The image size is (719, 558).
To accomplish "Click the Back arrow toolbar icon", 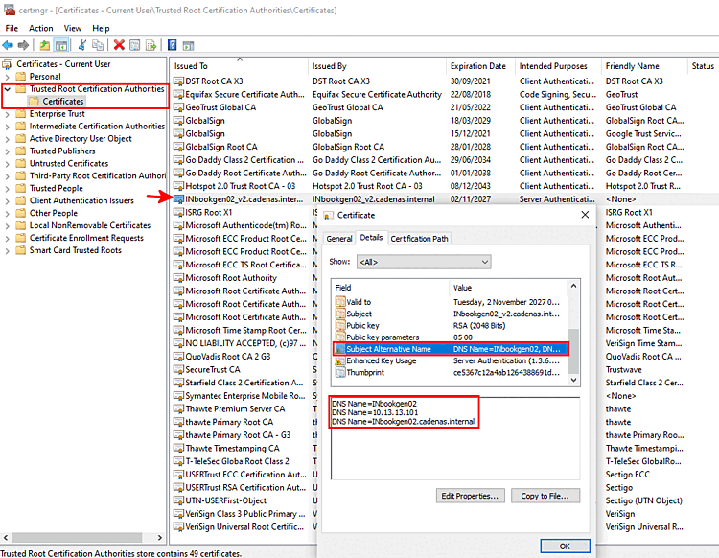I will pyautogui.click(x=8, y=45).
